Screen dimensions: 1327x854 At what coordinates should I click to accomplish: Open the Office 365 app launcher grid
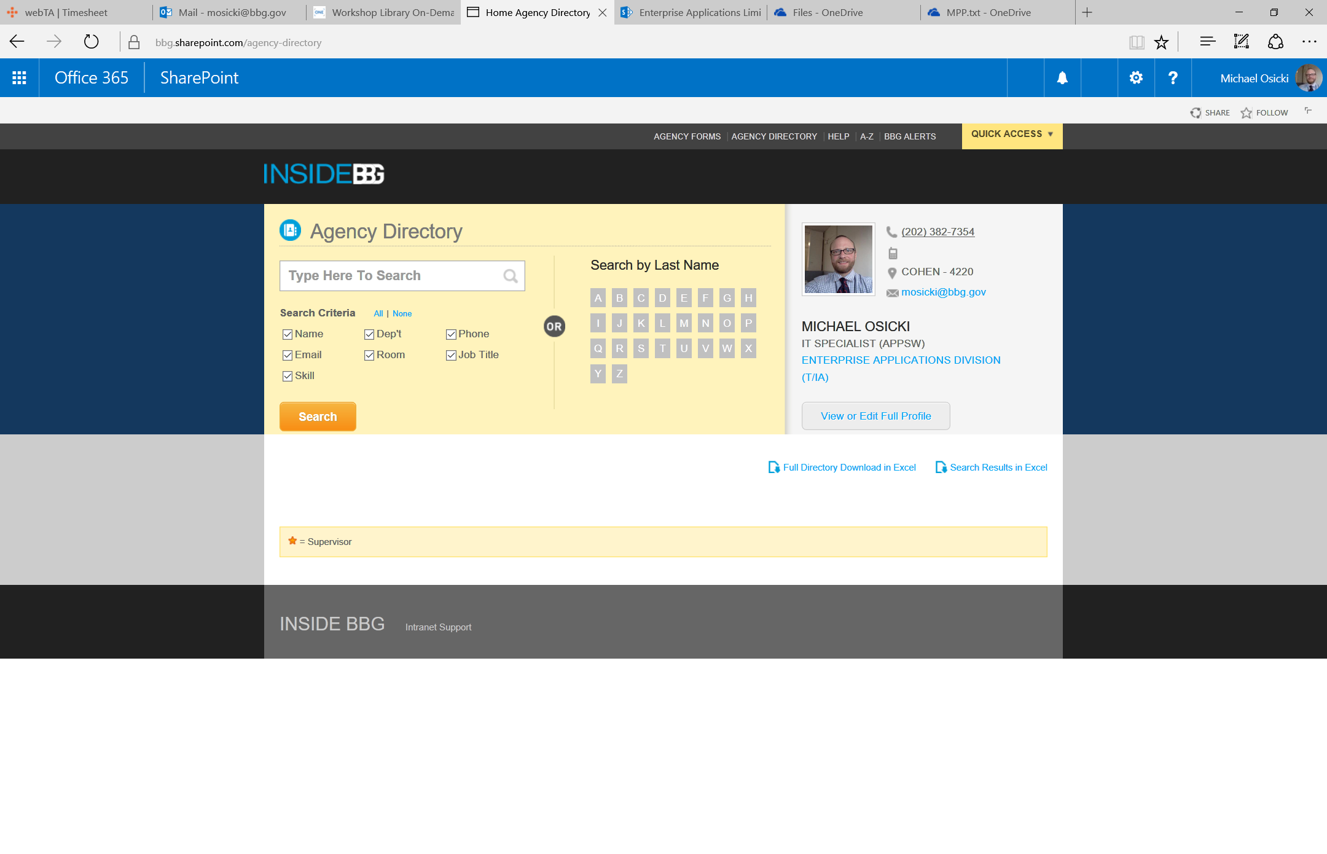pyautogui.click(x=19, y=78)
